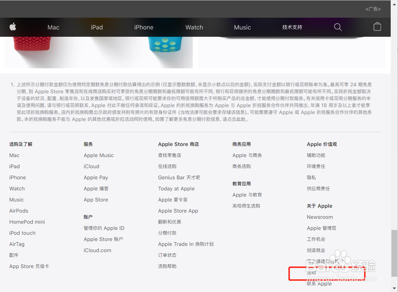The width and height of the screenshot is (398, 292).
Task: Open the iCloud.com link
Action: 98,250
